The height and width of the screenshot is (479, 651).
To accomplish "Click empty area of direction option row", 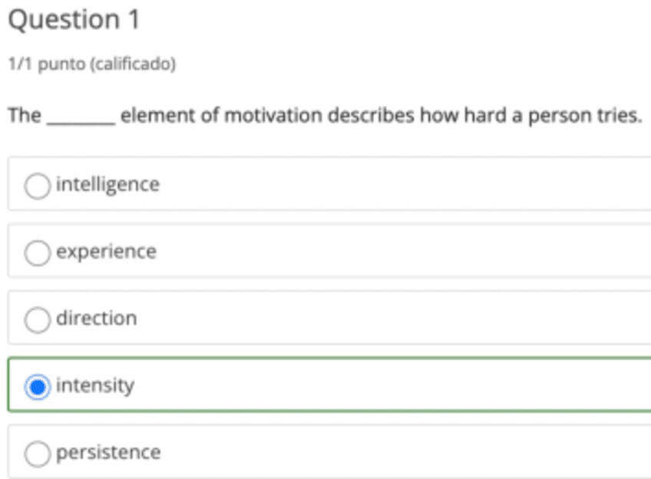I will click(x=399, y=318).
